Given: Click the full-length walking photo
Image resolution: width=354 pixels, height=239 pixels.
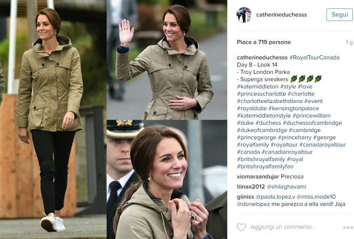Looking at the screenshot, I should click(53, 119).
